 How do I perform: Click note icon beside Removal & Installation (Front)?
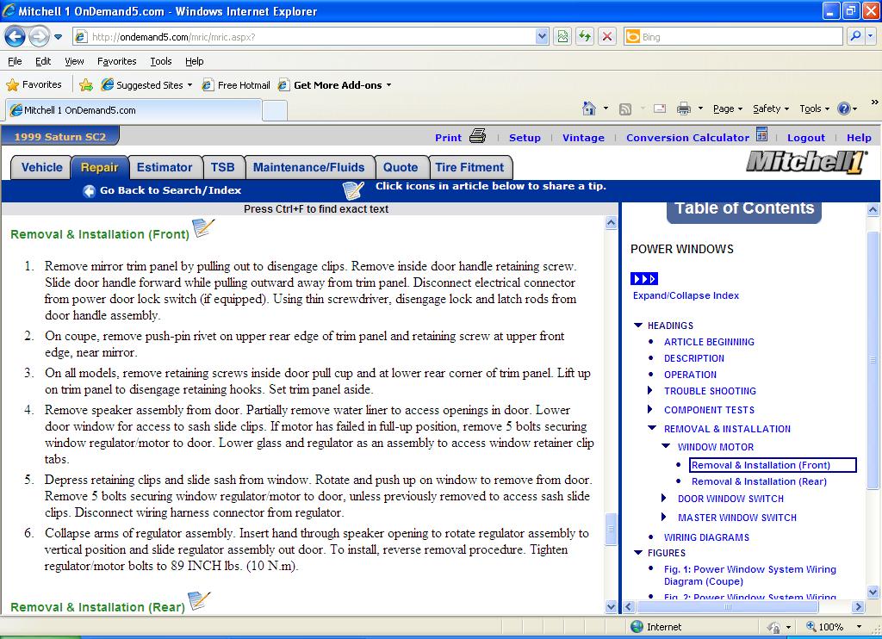203,228
